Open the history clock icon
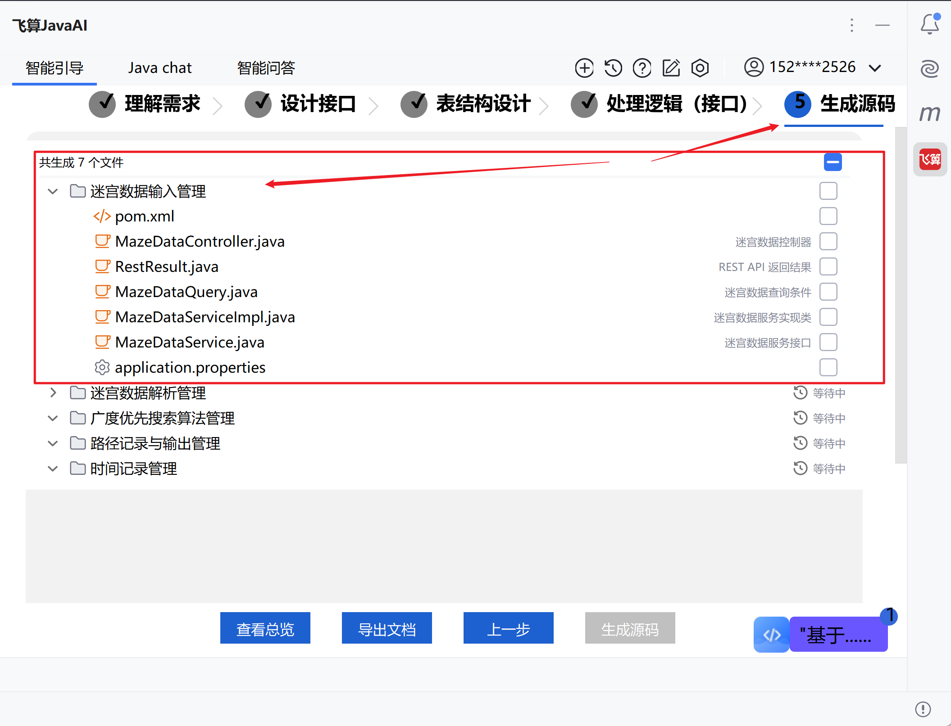Image resolution: width=951 pixels, height=726 pixels. (x=613, y=68)
